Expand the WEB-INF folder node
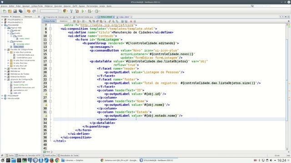This screenshot has height=163, width=291. pos(8,30)
